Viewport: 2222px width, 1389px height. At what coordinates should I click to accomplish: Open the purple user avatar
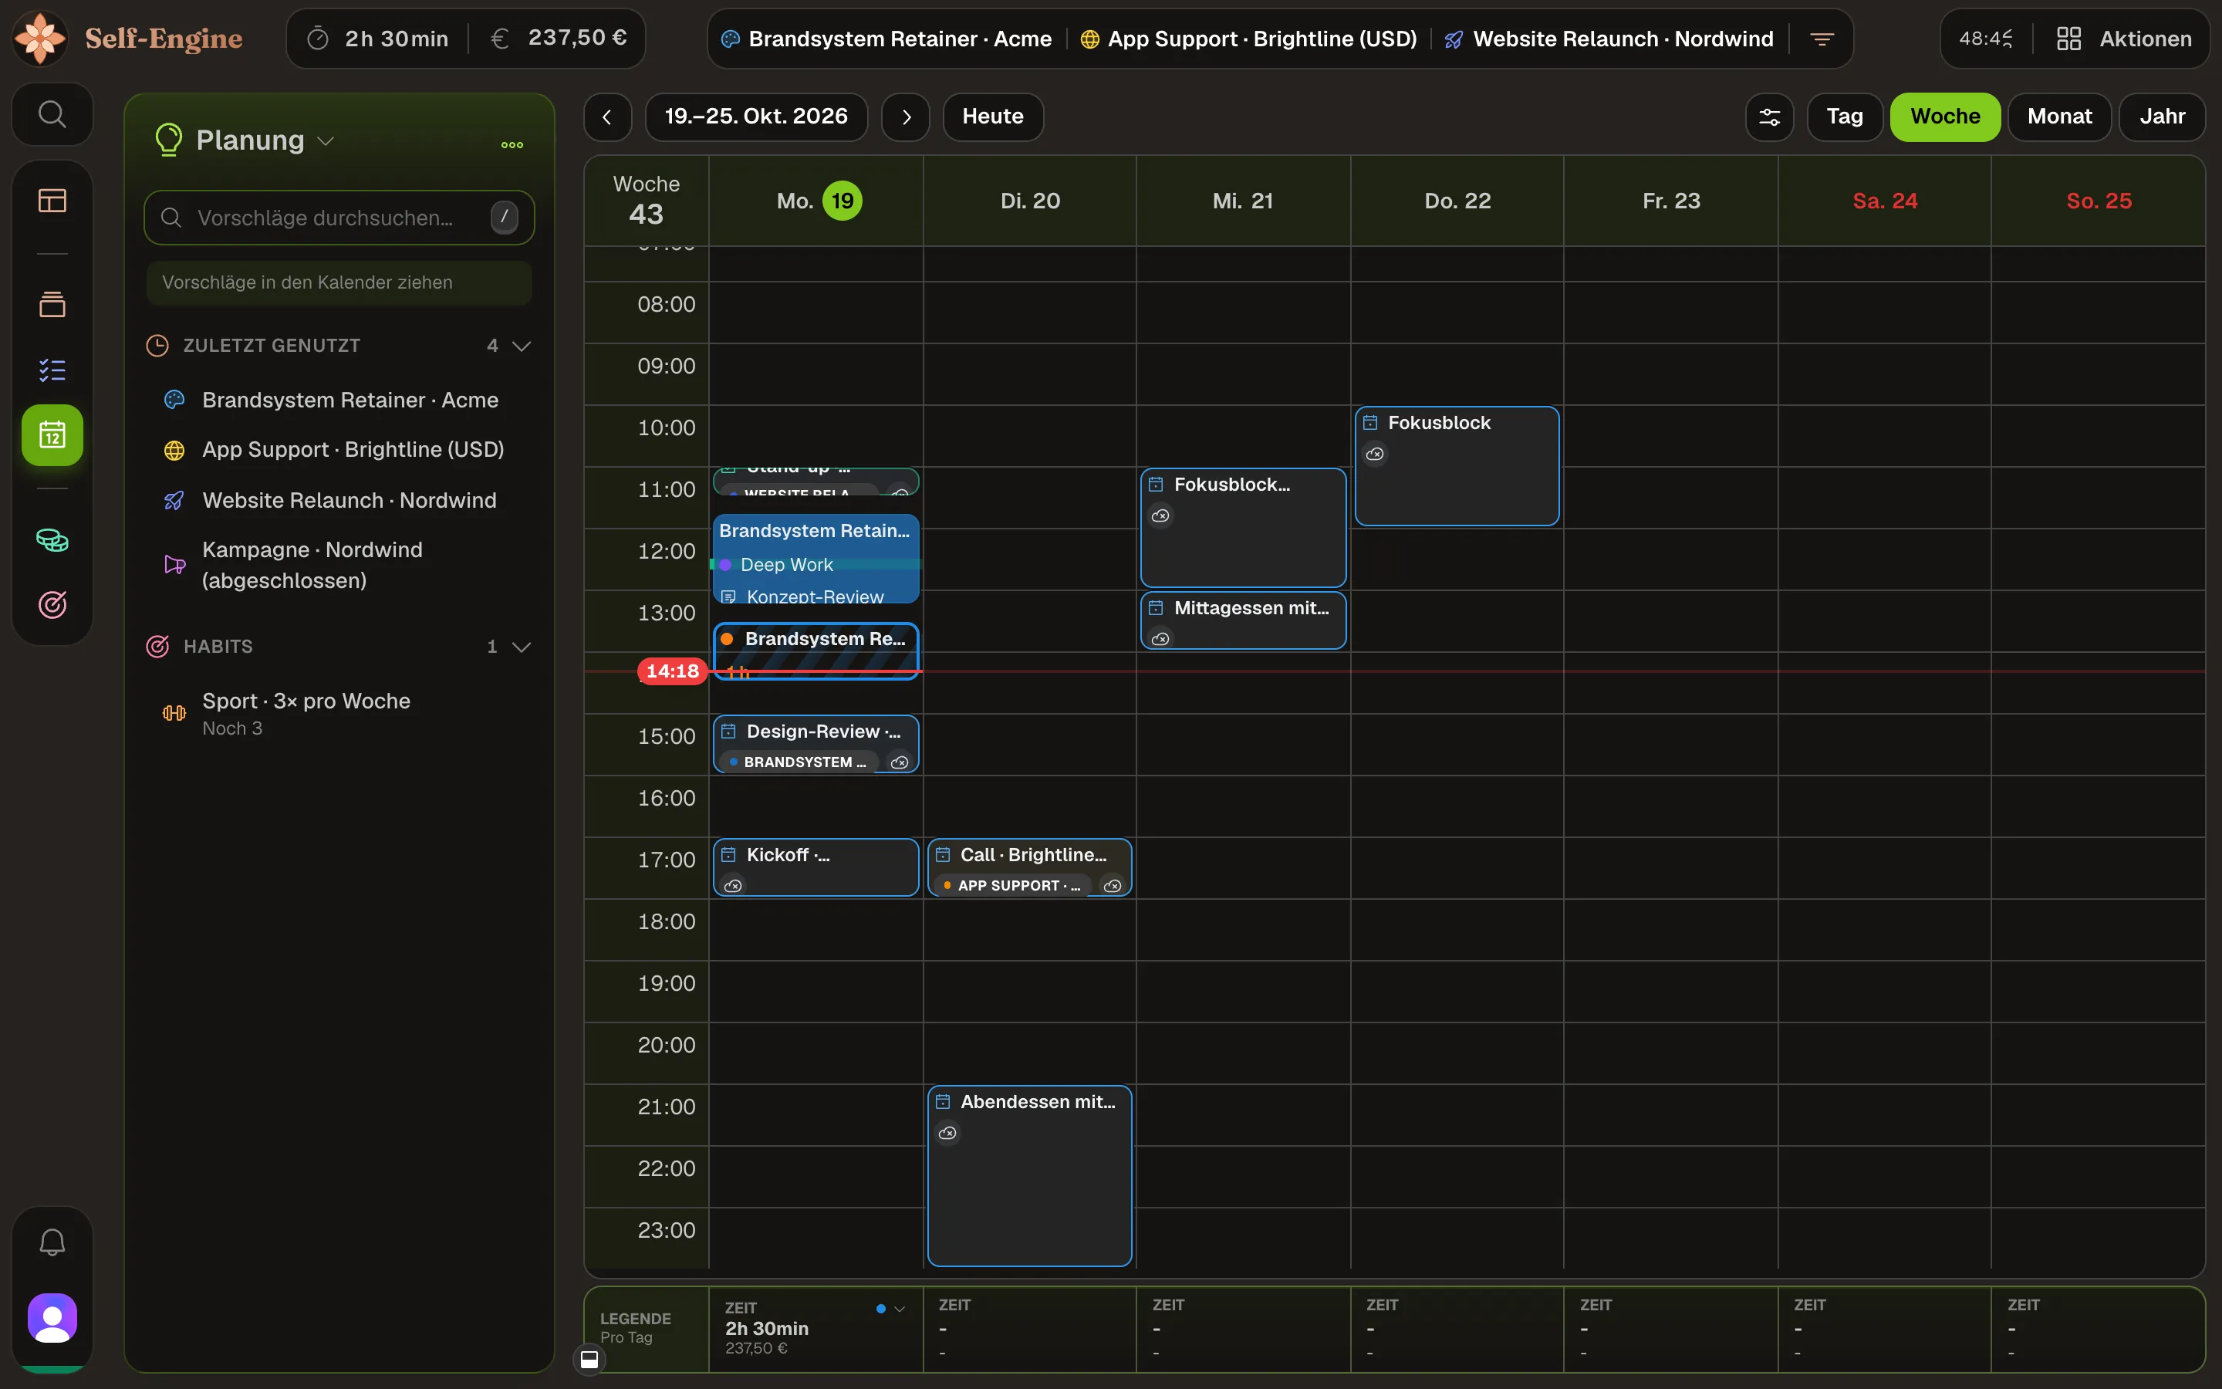(52, 1318)
